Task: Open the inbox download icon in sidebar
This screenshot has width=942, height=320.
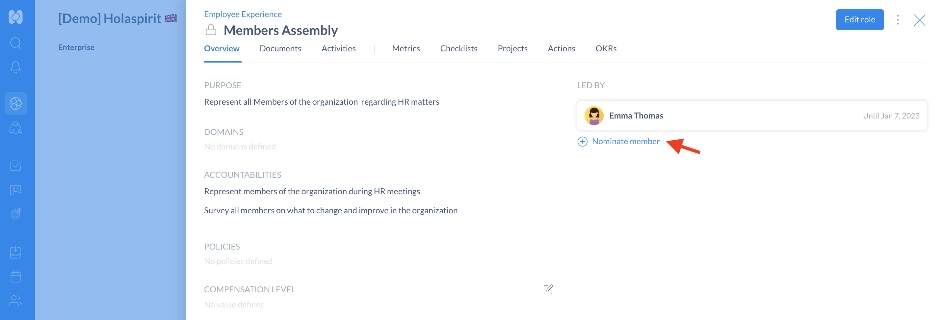Action: [x=16, y=252]
